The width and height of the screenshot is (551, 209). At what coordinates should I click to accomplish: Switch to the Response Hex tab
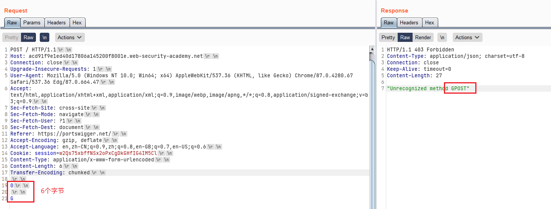[x=429, y=22]
